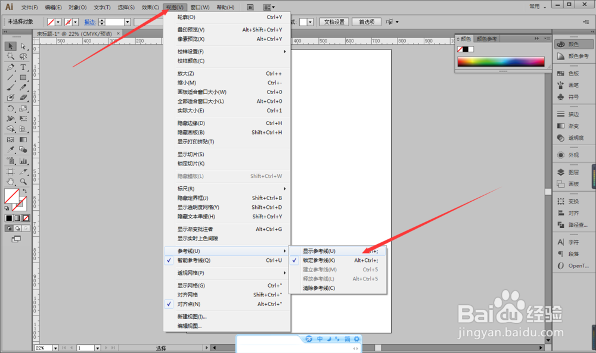Select the Eyedropper tool
This screenshot has width=596, height=353.
(x=10, y=149)
